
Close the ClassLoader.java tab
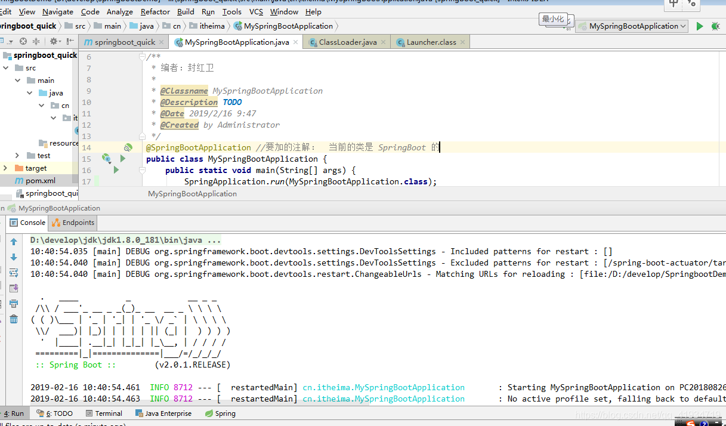(384, 42)
